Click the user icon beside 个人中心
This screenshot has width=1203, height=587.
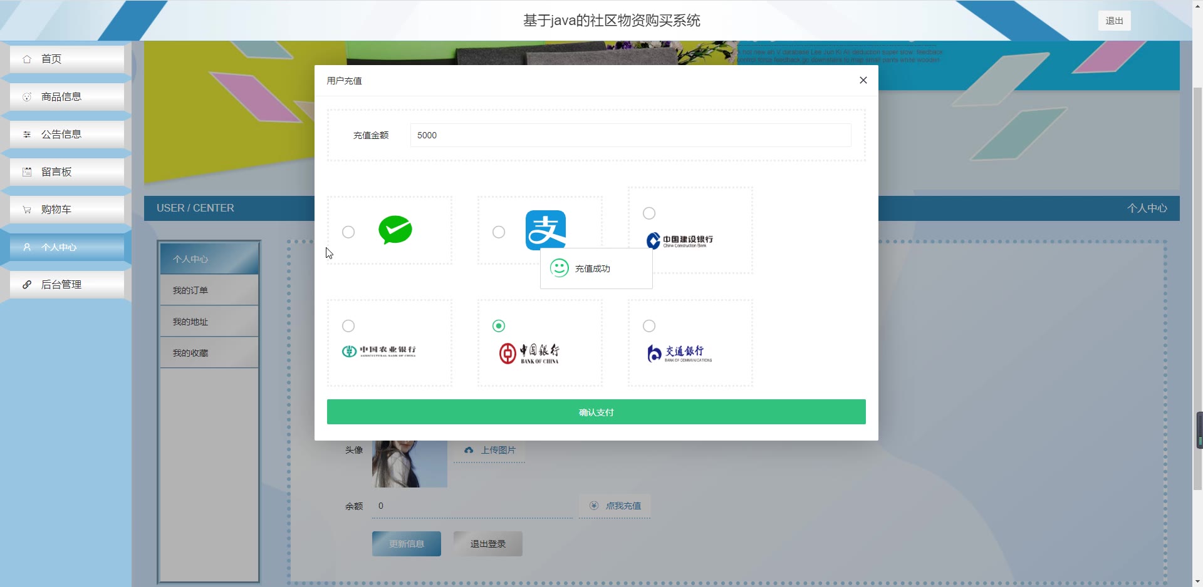coord(27,247)
